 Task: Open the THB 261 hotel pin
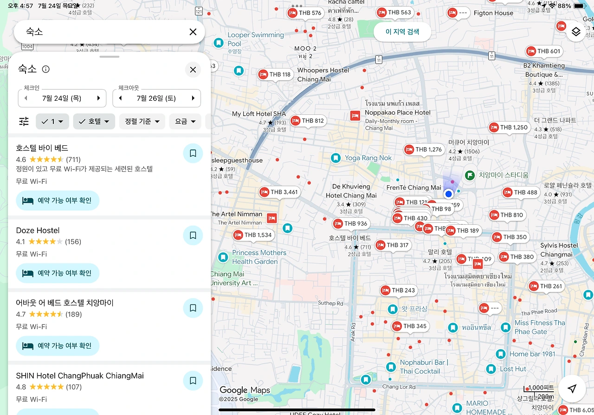[546, 286]
